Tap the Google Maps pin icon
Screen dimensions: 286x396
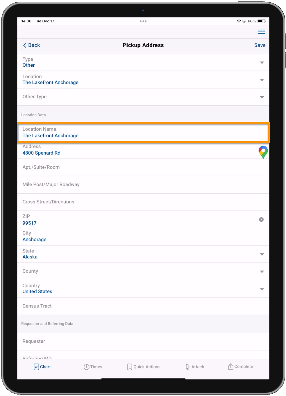263,152
